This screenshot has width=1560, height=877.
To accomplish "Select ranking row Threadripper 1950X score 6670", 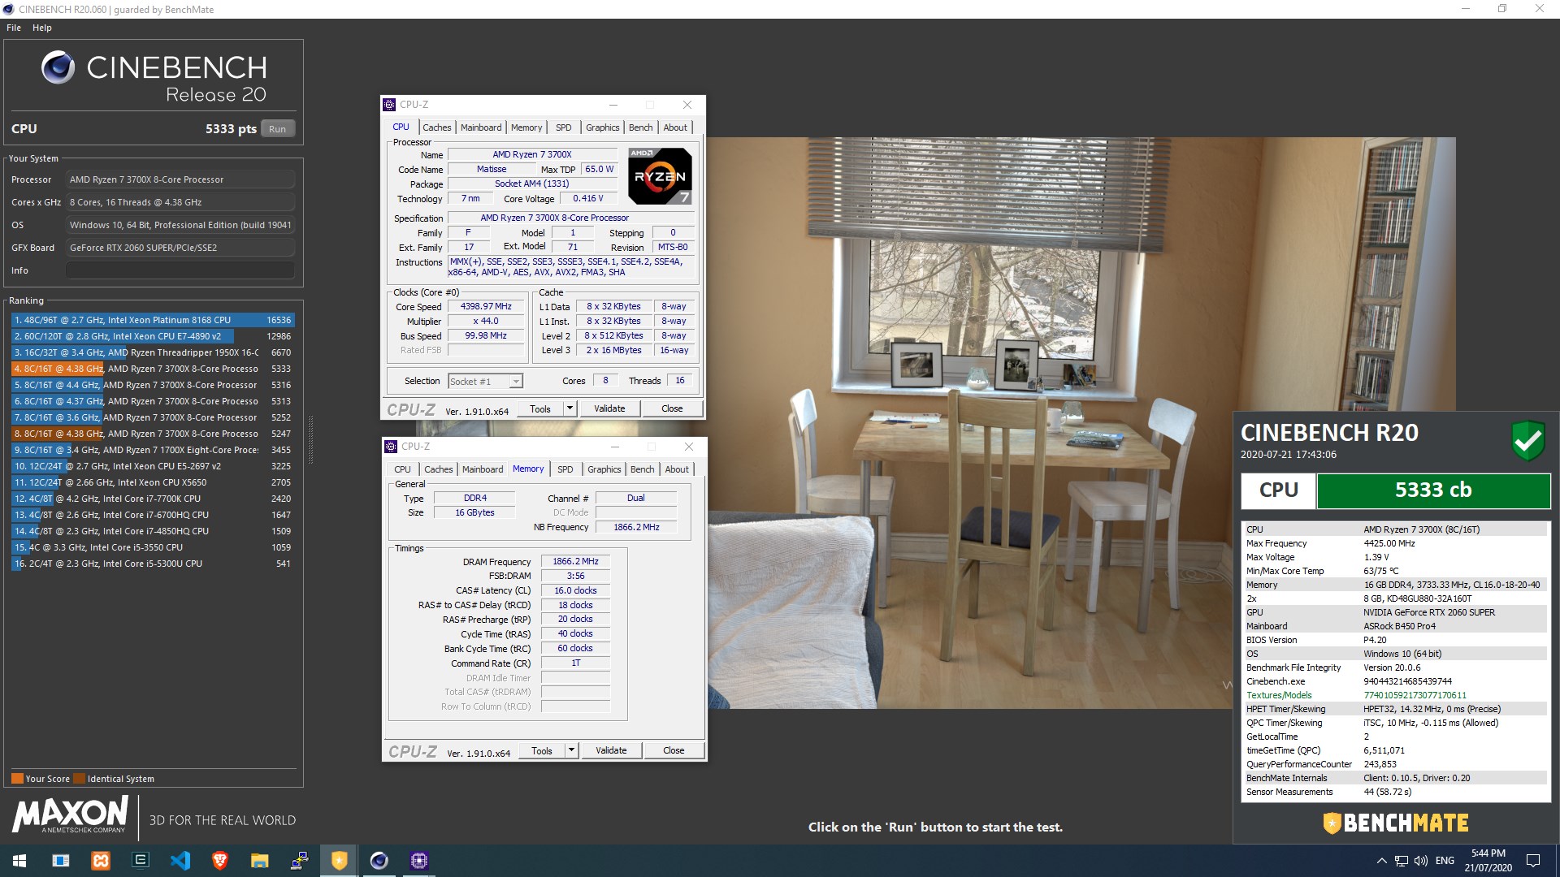I will click(153, 352).
